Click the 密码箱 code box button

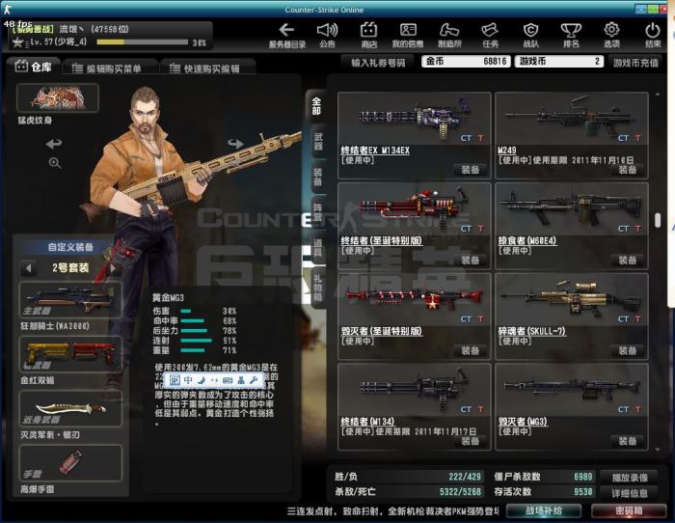(629, 510)
